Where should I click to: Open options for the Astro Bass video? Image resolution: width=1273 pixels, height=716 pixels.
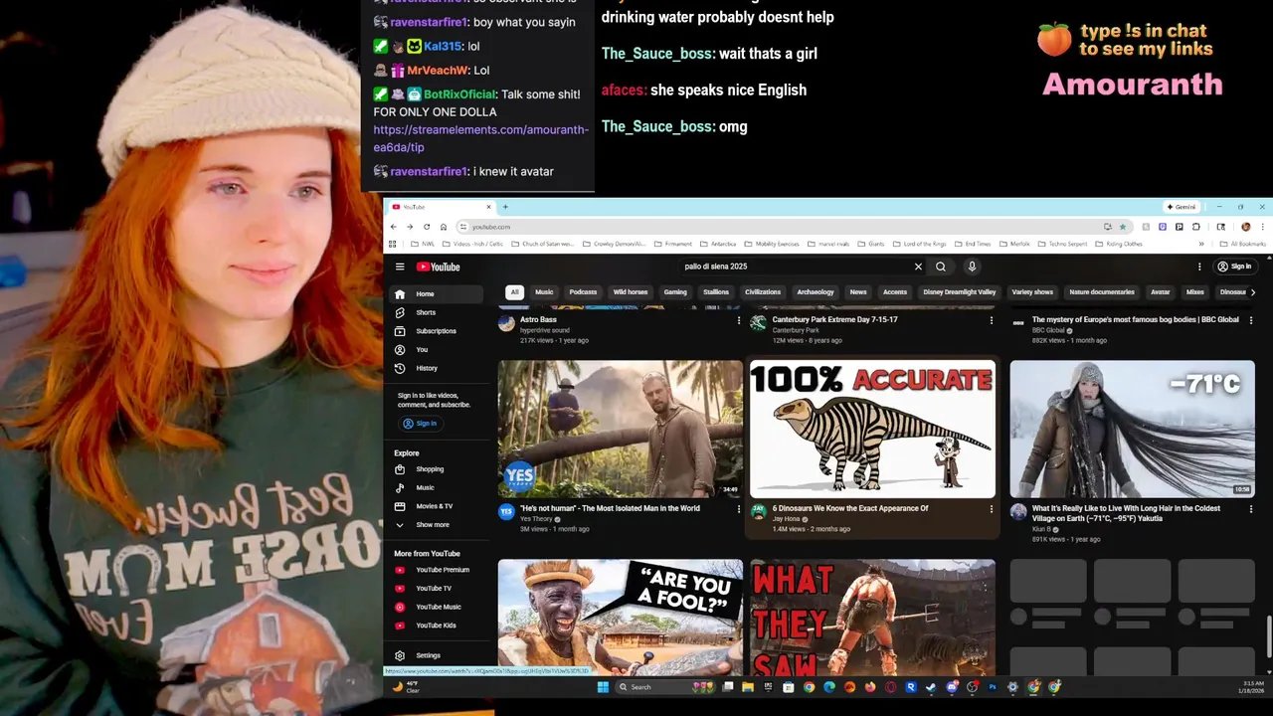pyautogui.click(x=739, y=320)
